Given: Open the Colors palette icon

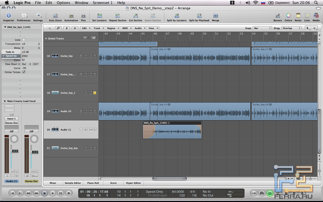Looking at the screenshot, I should (x=288, y=16).
